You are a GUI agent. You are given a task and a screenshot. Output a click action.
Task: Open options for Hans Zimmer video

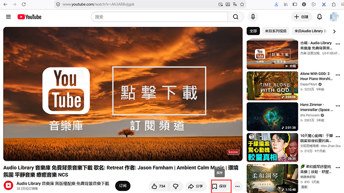point(338,106)
